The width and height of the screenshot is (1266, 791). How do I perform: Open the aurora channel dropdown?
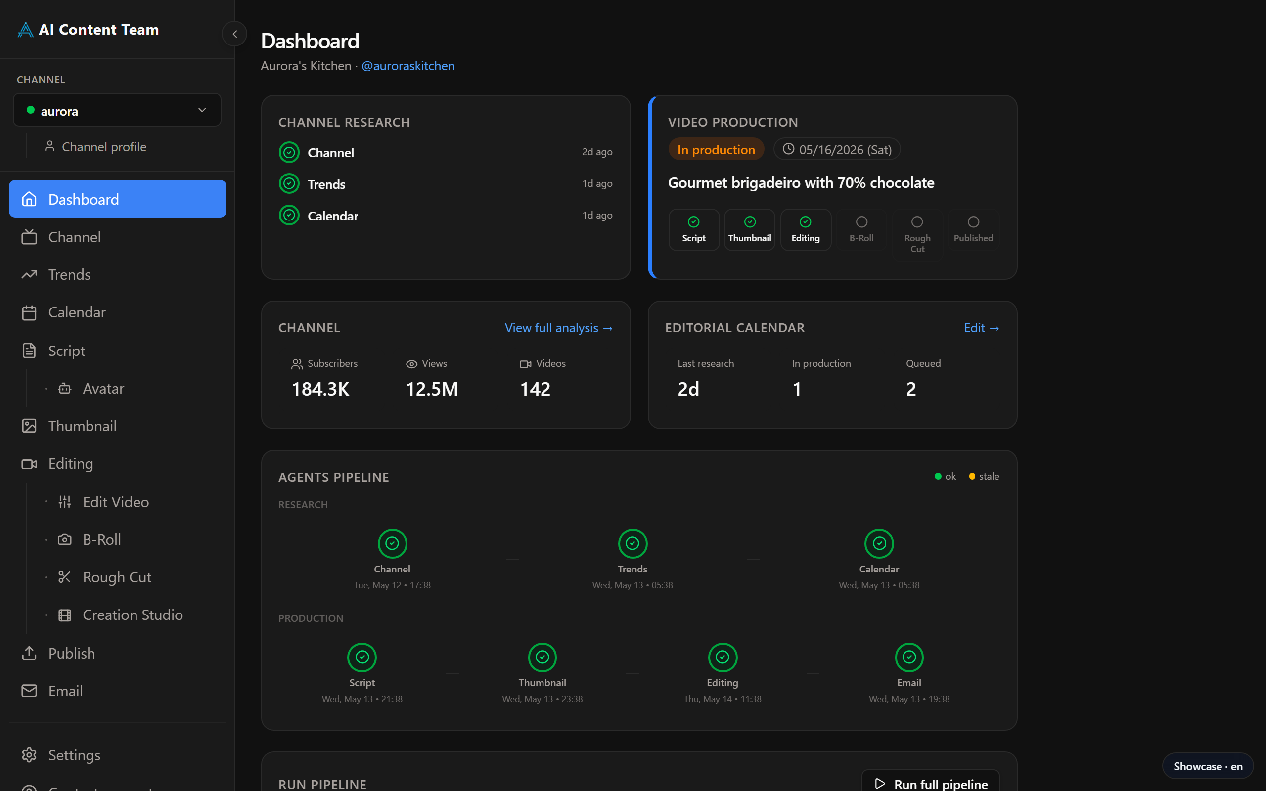(117, 110)
